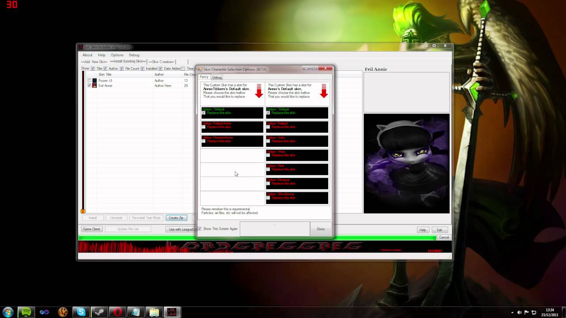Open Skype from the taskbar

pyautogui.click(x=81, y=312)
